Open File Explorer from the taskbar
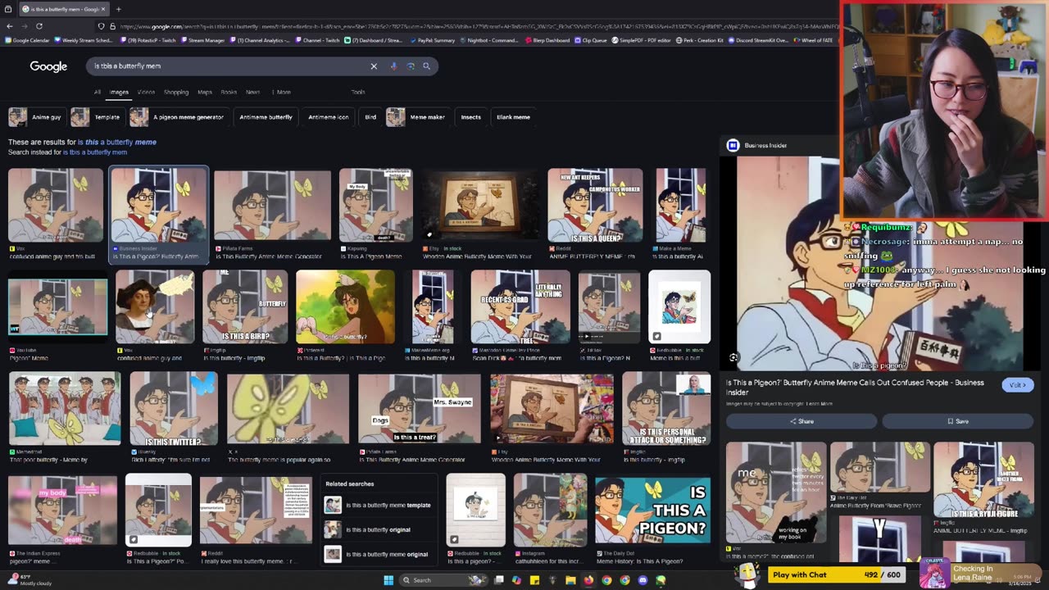 570,580
